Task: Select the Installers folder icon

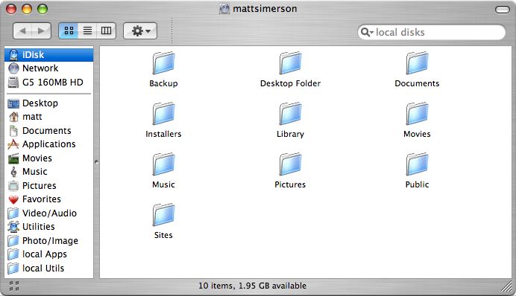Action: pyautogui.click(x=163, y=114)
